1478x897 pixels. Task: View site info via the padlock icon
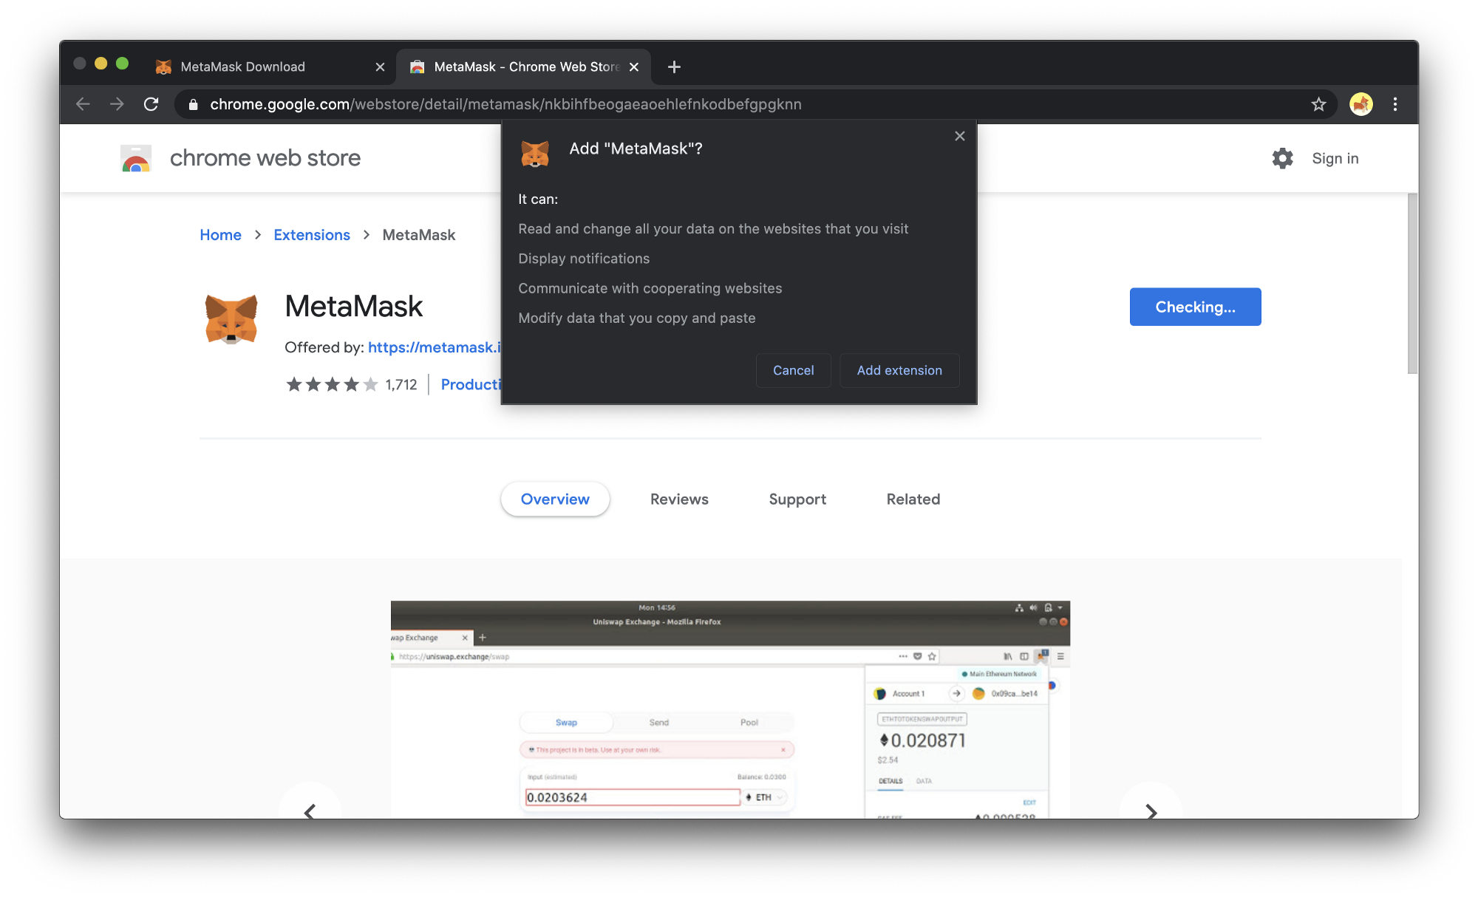(194, 104)
